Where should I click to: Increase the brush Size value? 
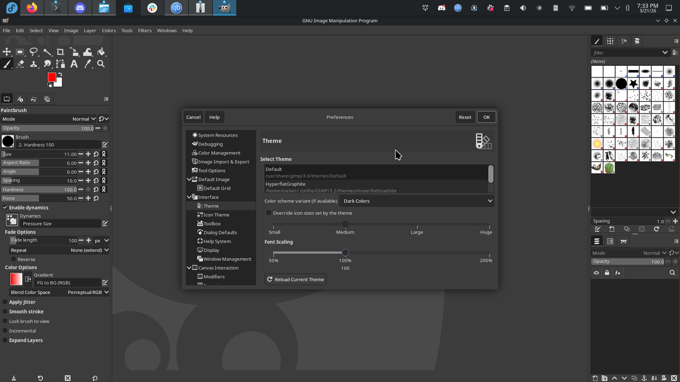(88, 154)
